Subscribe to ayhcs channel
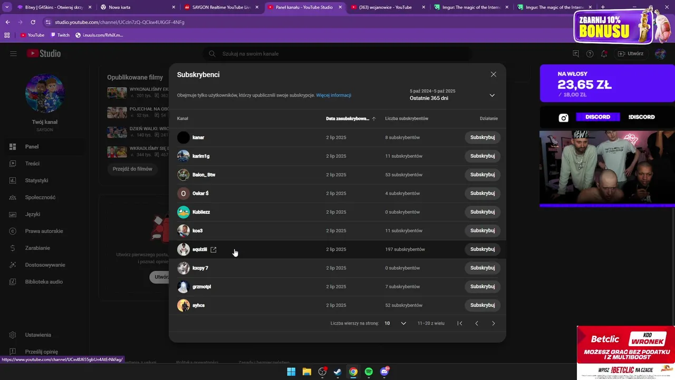 [x=483, y=305]
